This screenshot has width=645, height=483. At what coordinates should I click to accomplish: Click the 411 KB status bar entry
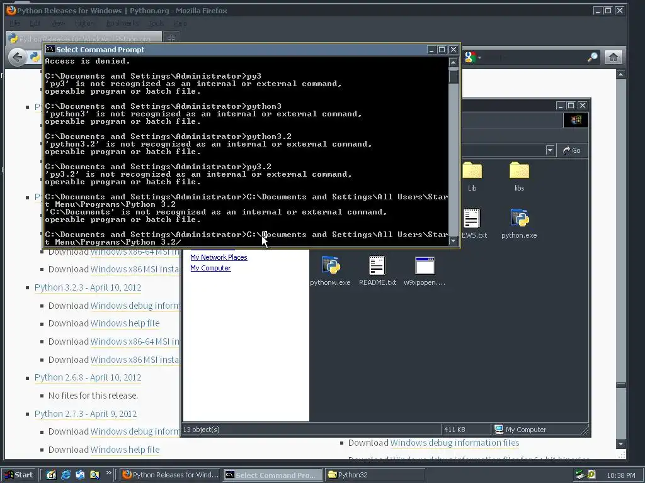pos(455,429)
